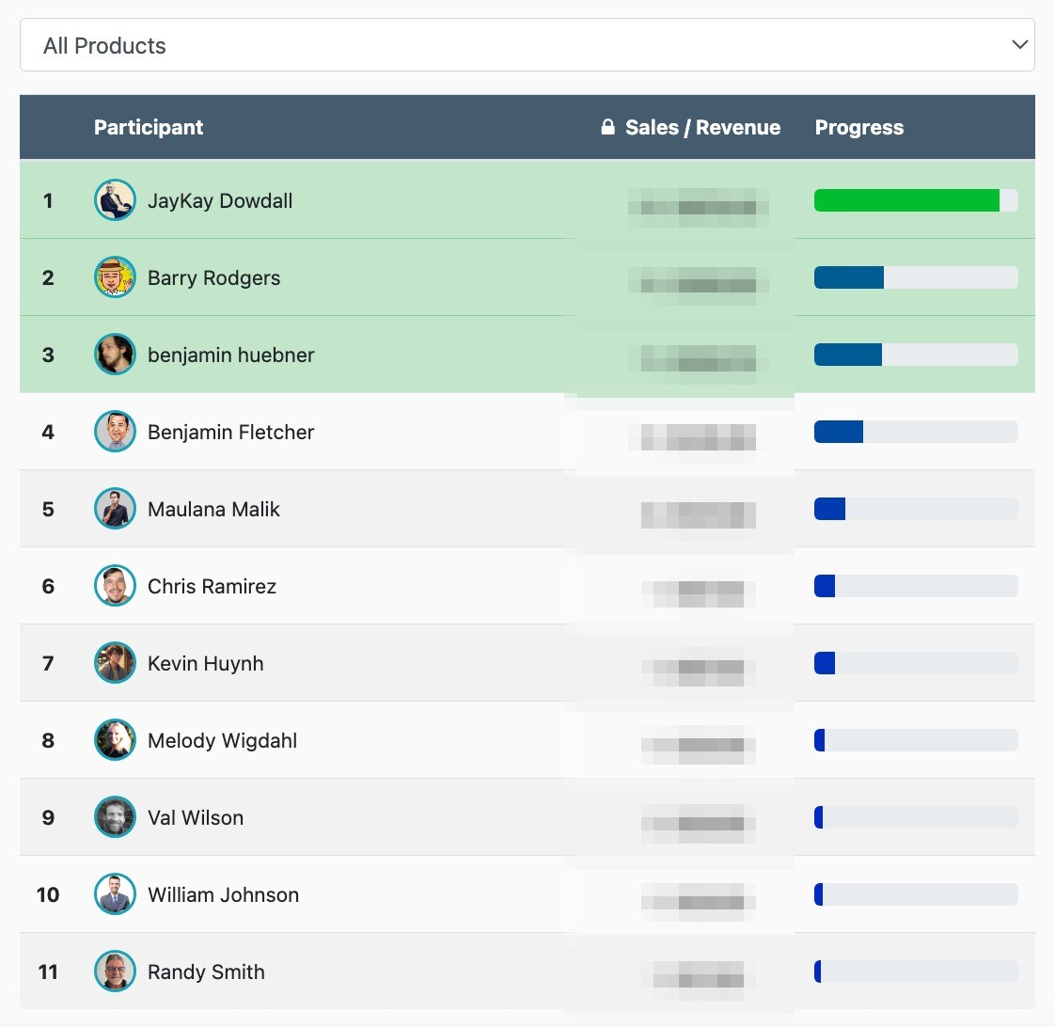The image size is (1055, 1027).
Task: Click Chris Ramirez's progress bar
Action: [916, 586]
